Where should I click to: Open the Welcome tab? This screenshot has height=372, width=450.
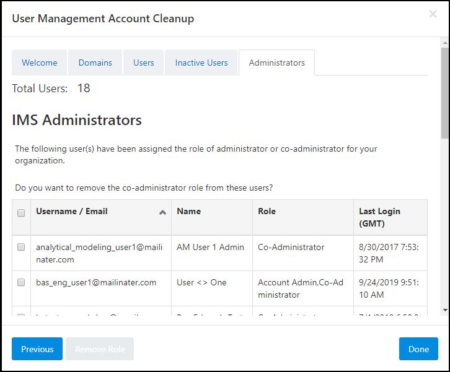tap(39, 63)
